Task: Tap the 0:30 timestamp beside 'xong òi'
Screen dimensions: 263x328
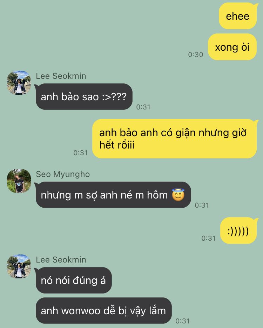Action: [195, 55]
